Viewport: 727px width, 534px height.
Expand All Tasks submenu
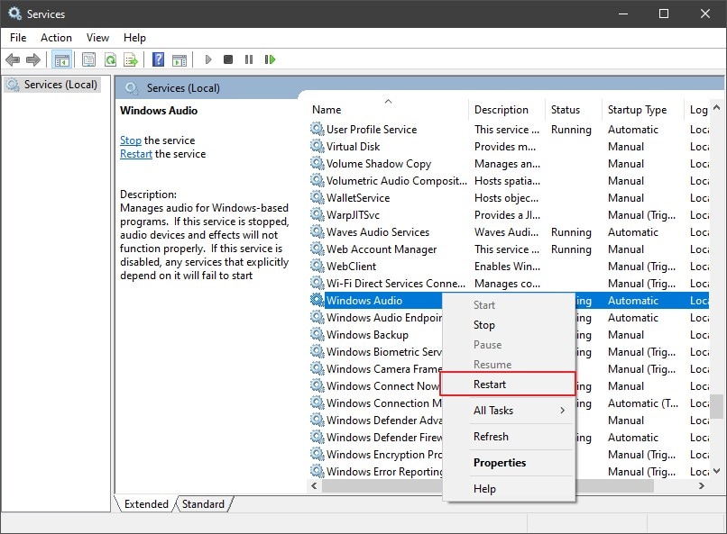[509, 411]
